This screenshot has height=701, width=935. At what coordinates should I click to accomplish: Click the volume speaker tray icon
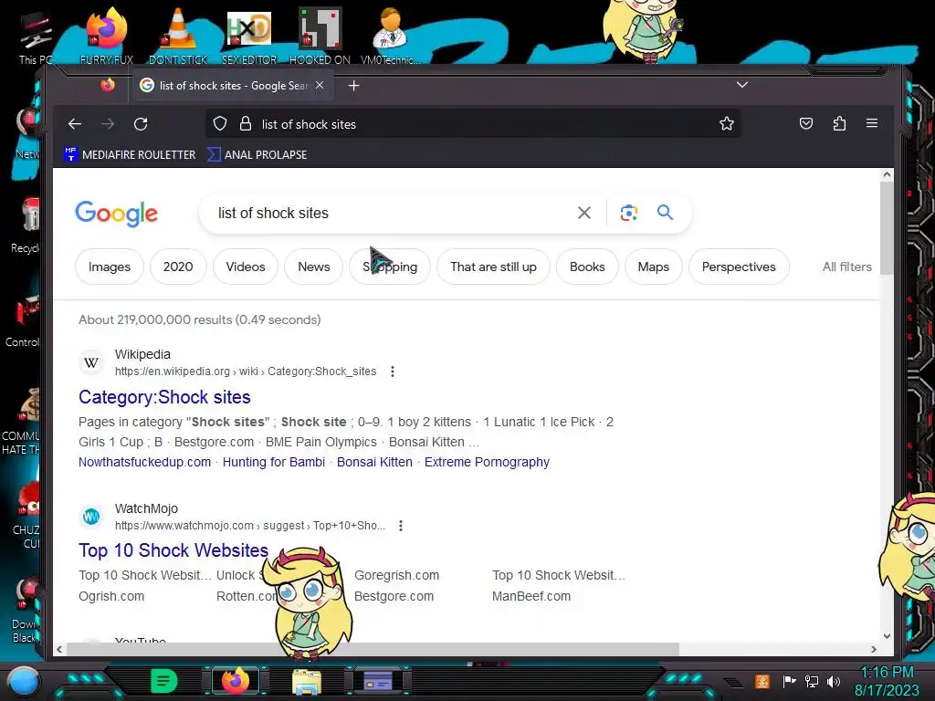point(833,681)
